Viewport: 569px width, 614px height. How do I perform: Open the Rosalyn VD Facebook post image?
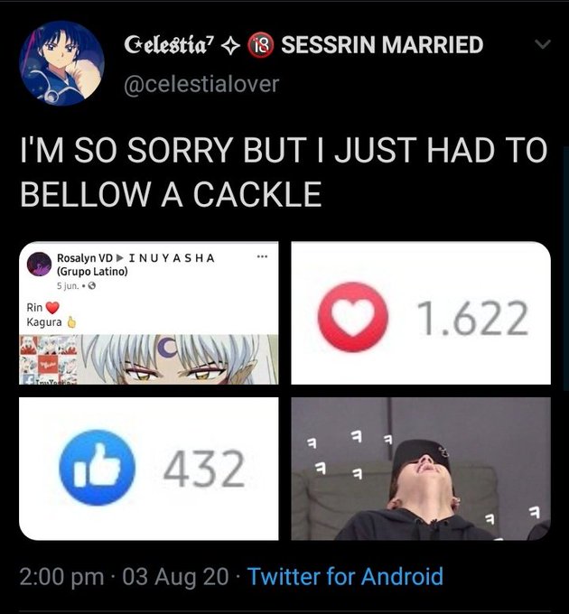coord(149,313)
